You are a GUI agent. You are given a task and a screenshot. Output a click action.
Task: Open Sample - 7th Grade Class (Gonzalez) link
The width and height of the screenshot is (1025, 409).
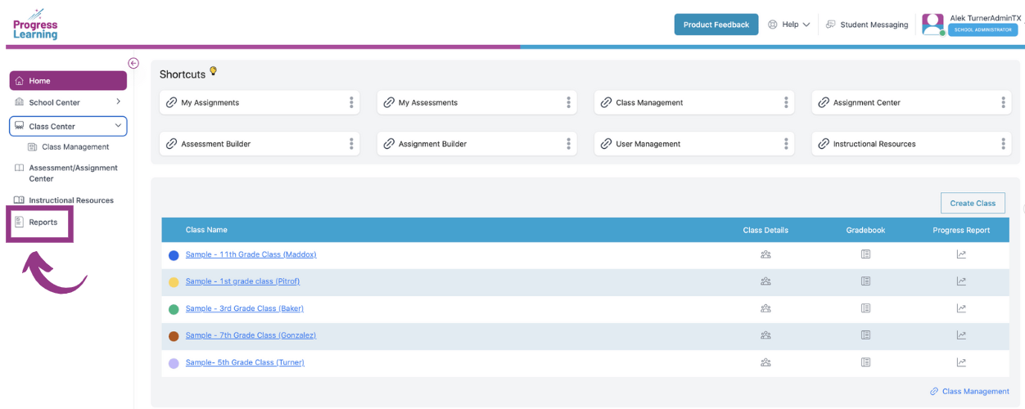pos(251,335)
